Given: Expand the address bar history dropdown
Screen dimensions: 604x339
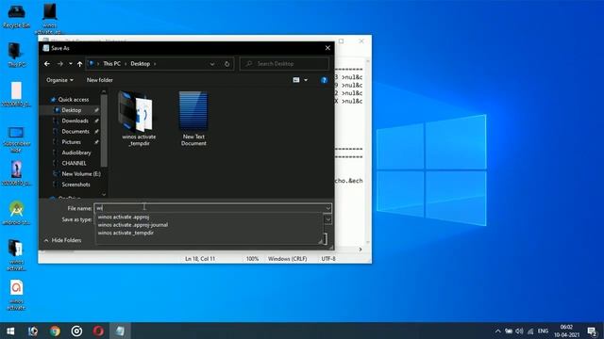Looking at the screenshot, I should point(211,64).
